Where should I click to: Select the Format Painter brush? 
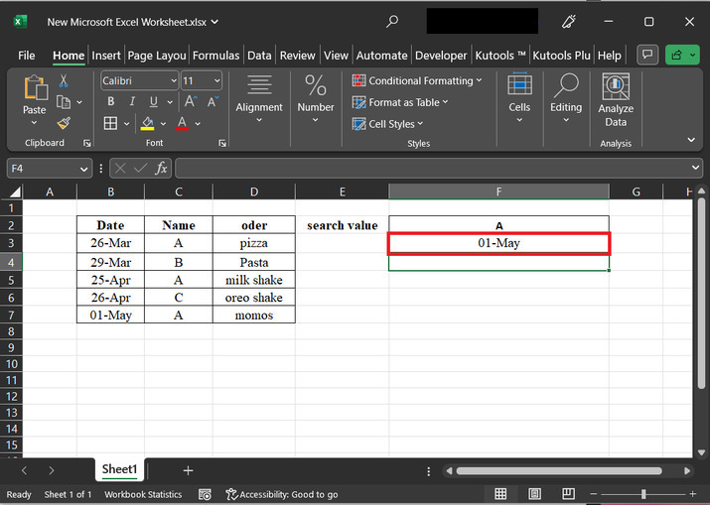point(64,123)
